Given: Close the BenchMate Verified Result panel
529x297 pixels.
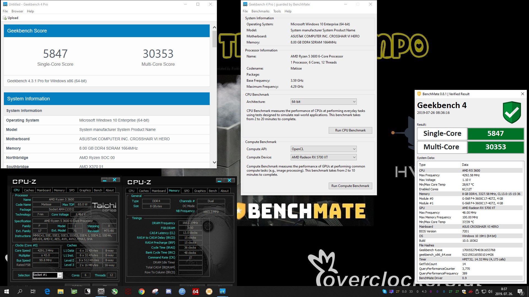Looking at the screenshot, I should (522, 94).
